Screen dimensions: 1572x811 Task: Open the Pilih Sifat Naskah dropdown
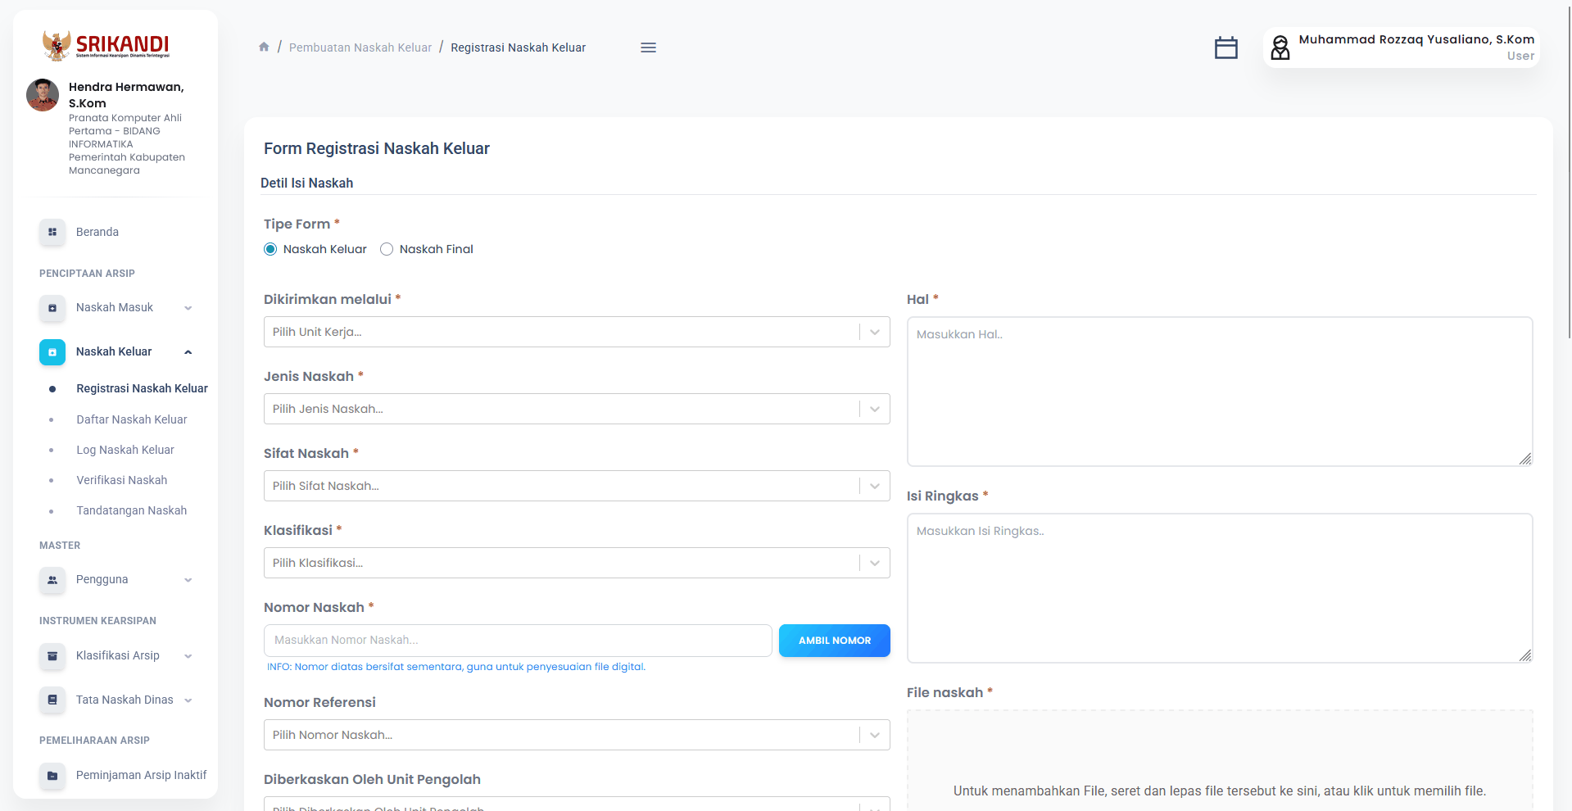coord(577,486)
